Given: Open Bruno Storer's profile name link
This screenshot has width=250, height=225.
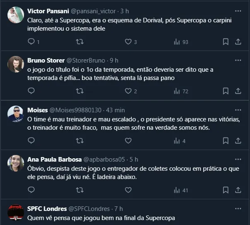Looking at the screenshot, I should coord(44,60).
